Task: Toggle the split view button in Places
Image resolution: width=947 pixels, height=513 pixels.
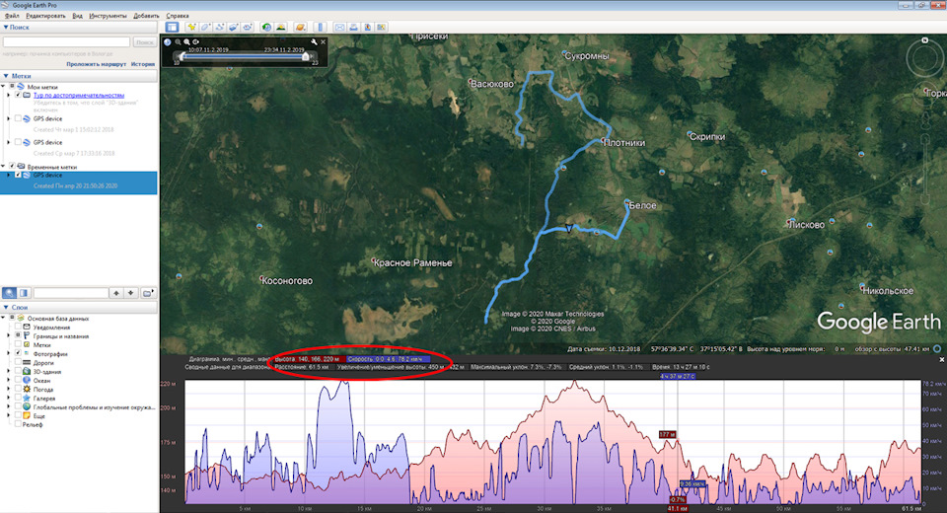Action: tap(24, 293)
